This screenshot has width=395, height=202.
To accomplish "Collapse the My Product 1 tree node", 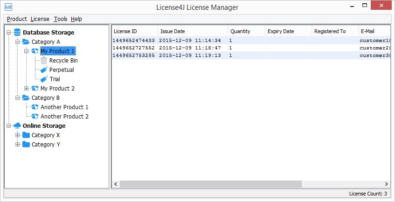I will coord(26,51).
